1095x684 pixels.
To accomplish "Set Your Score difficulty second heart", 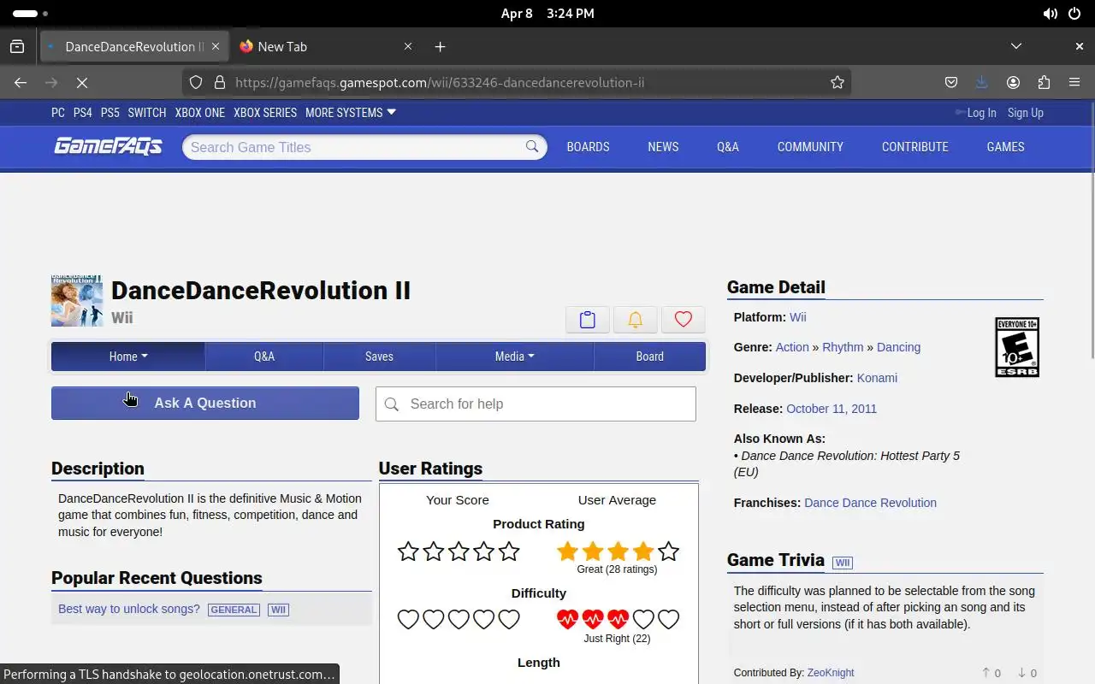I will point(434,619).
